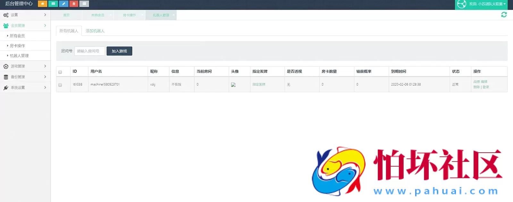Screen dimensions: 513x202
Task: Click the 删除 link in operations column
Action: coord(476,87)
